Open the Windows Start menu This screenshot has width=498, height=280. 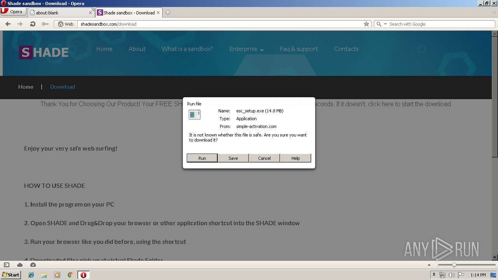[11, 275]
